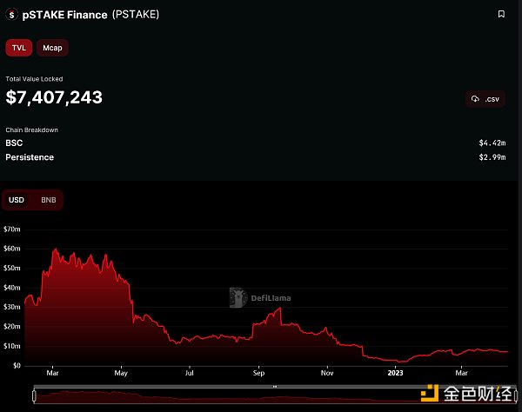The height and width of the screenshot is (412, 522).
Task: Click the (PSTAKE) ticker symbol
Action: (x=136, y=15)
